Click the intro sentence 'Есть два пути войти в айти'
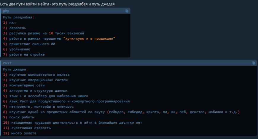 tap(25, 4)
